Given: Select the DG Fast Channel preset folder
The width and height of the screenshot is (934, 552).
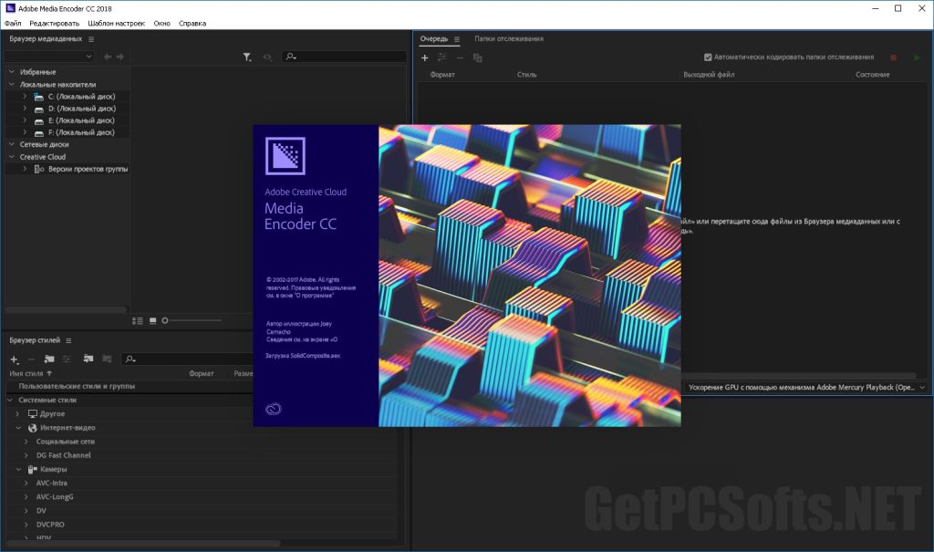Looking at the screenshot, I should (x=64, y=455).
